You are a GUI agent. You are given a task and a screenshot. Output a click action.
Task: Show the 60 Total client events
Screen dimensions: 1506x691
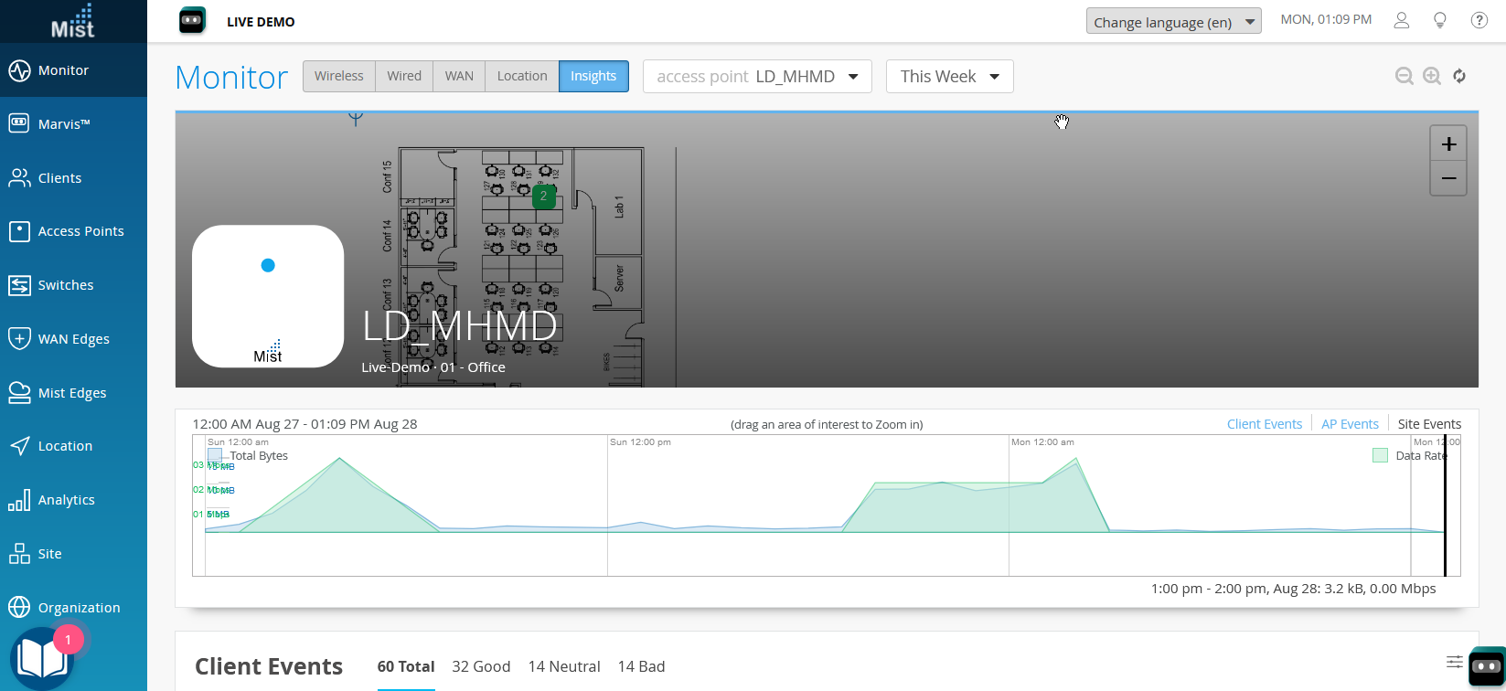[406, 667]
